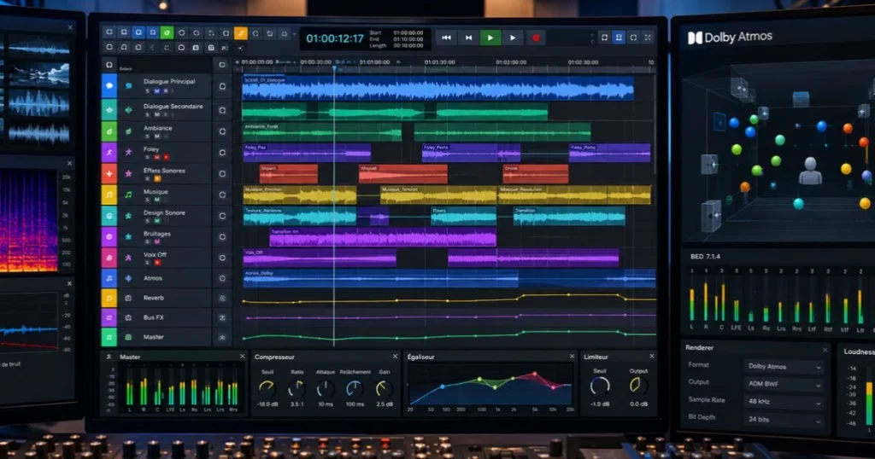Open Bit Depth dropdown showing 24 bits
875x459 pixels.
click(x=784, y=419)
